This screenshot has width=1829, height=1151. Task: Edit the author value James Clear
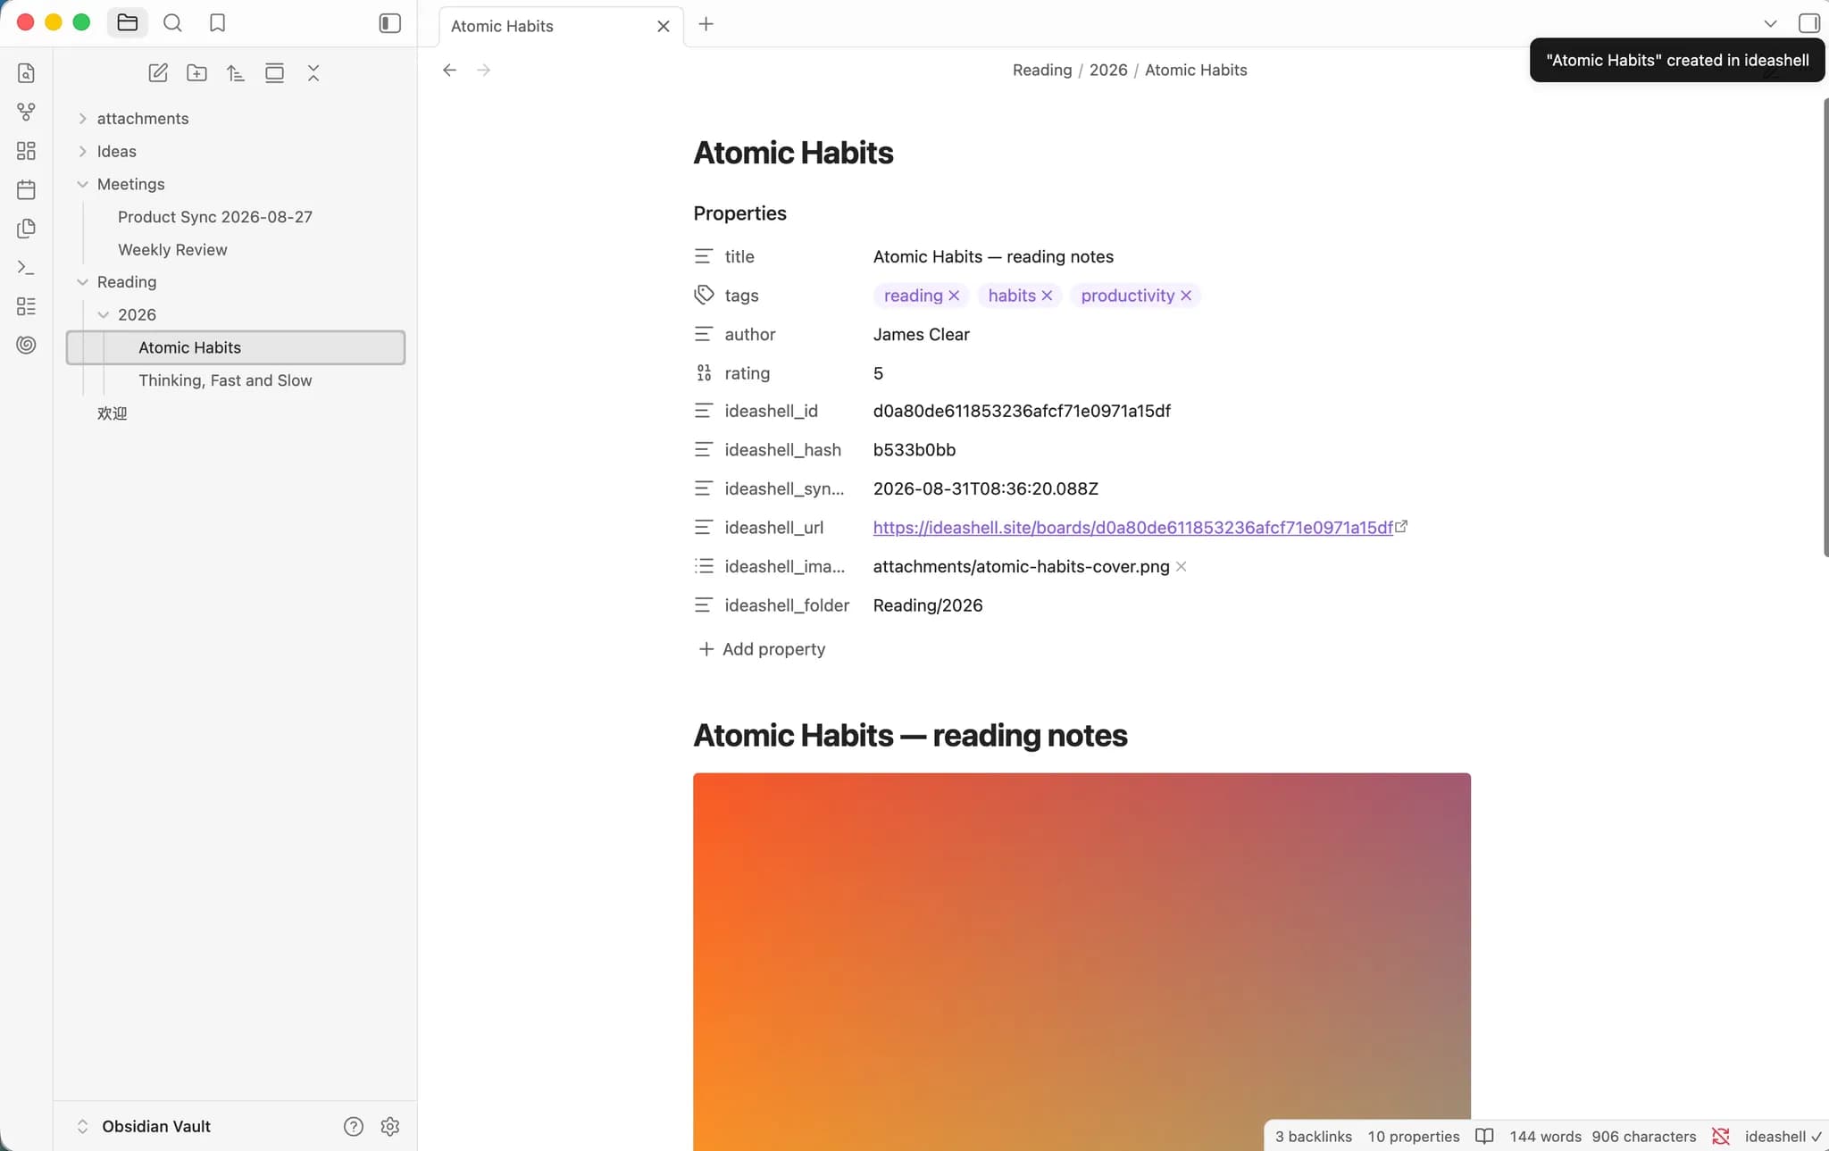pos(921,334)
